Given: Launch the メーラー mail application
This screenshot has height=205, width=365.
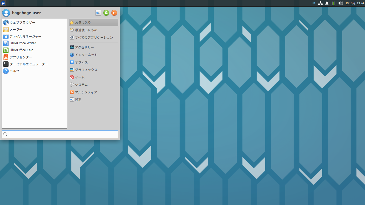Looking at the screenshot, I should (x=34, y=29).
